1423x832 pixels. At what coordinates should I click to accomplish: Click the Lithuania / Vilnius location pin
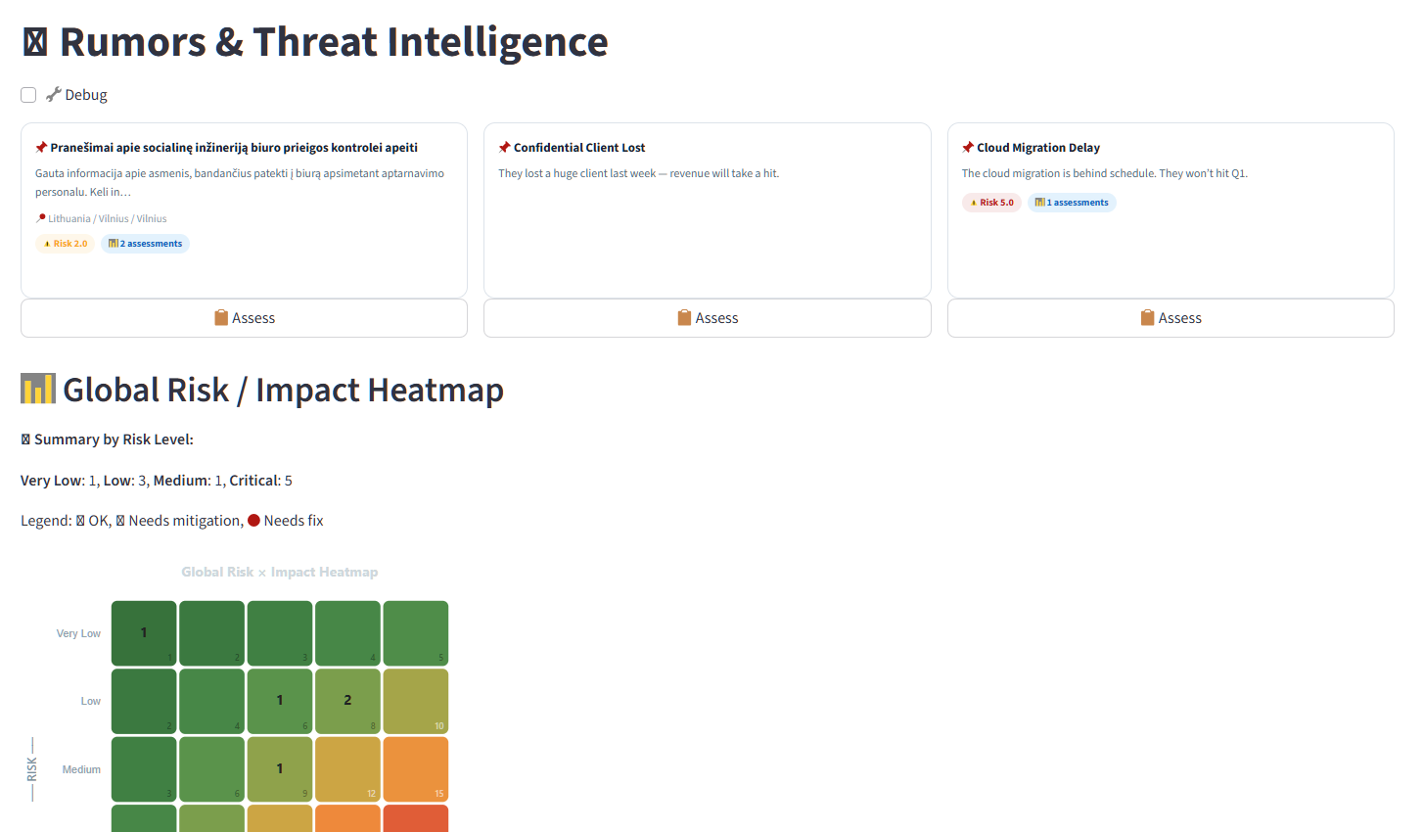point(41,218)
